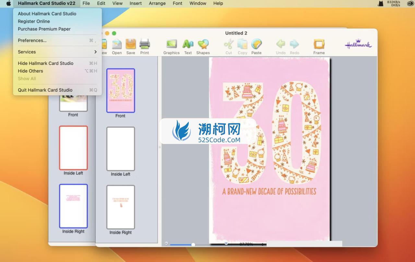Select Inside Left thumbnail in front window
This screenshot has width=415, height=262.
click(x=121, y=149)
